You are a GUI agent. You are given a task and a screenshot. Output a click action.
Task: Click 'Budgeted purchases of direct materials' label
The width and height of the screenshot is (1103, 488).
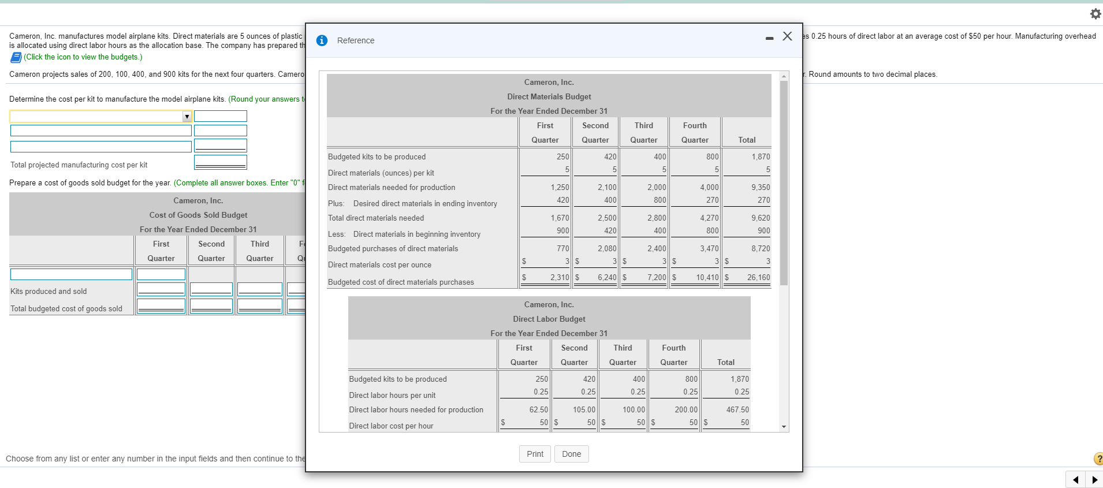click(393, 249)
